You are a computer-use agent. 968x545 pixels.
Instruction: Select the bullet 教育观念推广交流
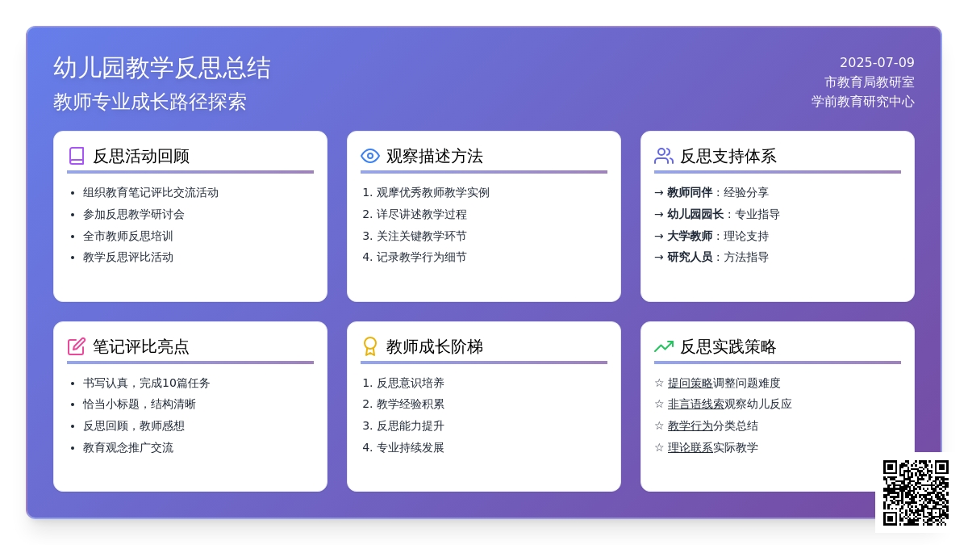coord(128,447)
